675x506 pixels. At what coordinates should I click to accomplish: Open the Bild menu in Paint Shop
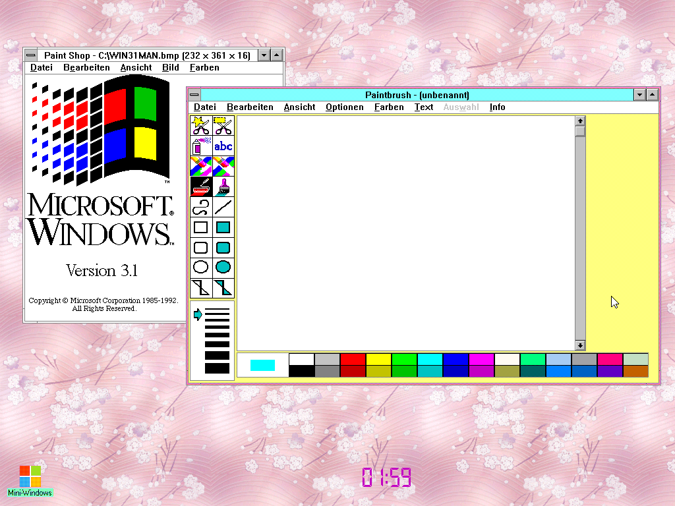[171, 68]
